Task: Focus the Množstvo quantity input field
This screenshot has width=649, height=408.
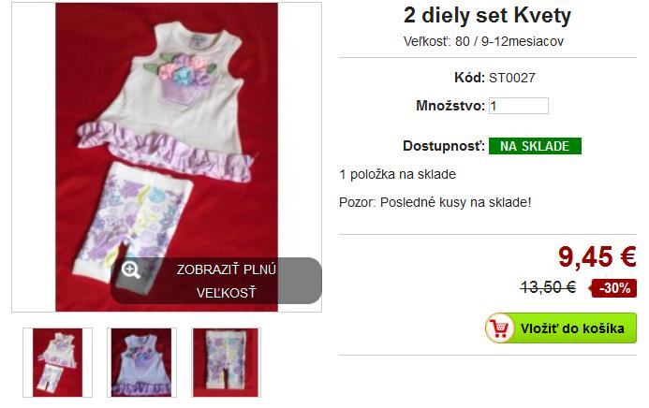Action: point(519,106)
